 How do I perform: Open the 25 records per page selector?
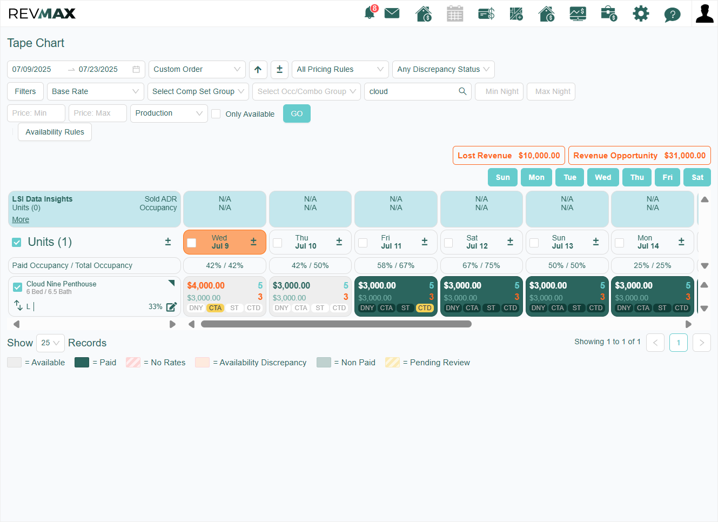(x=50, y=343)
